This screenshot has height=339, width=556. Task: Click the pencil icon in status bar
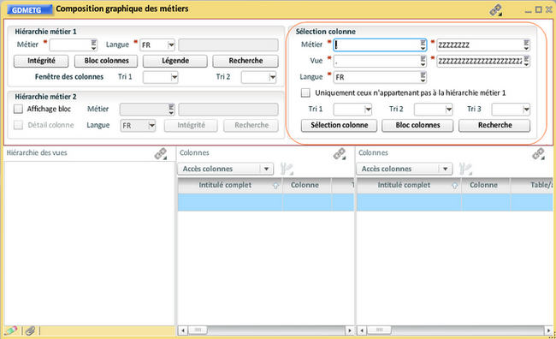point(10,330)
